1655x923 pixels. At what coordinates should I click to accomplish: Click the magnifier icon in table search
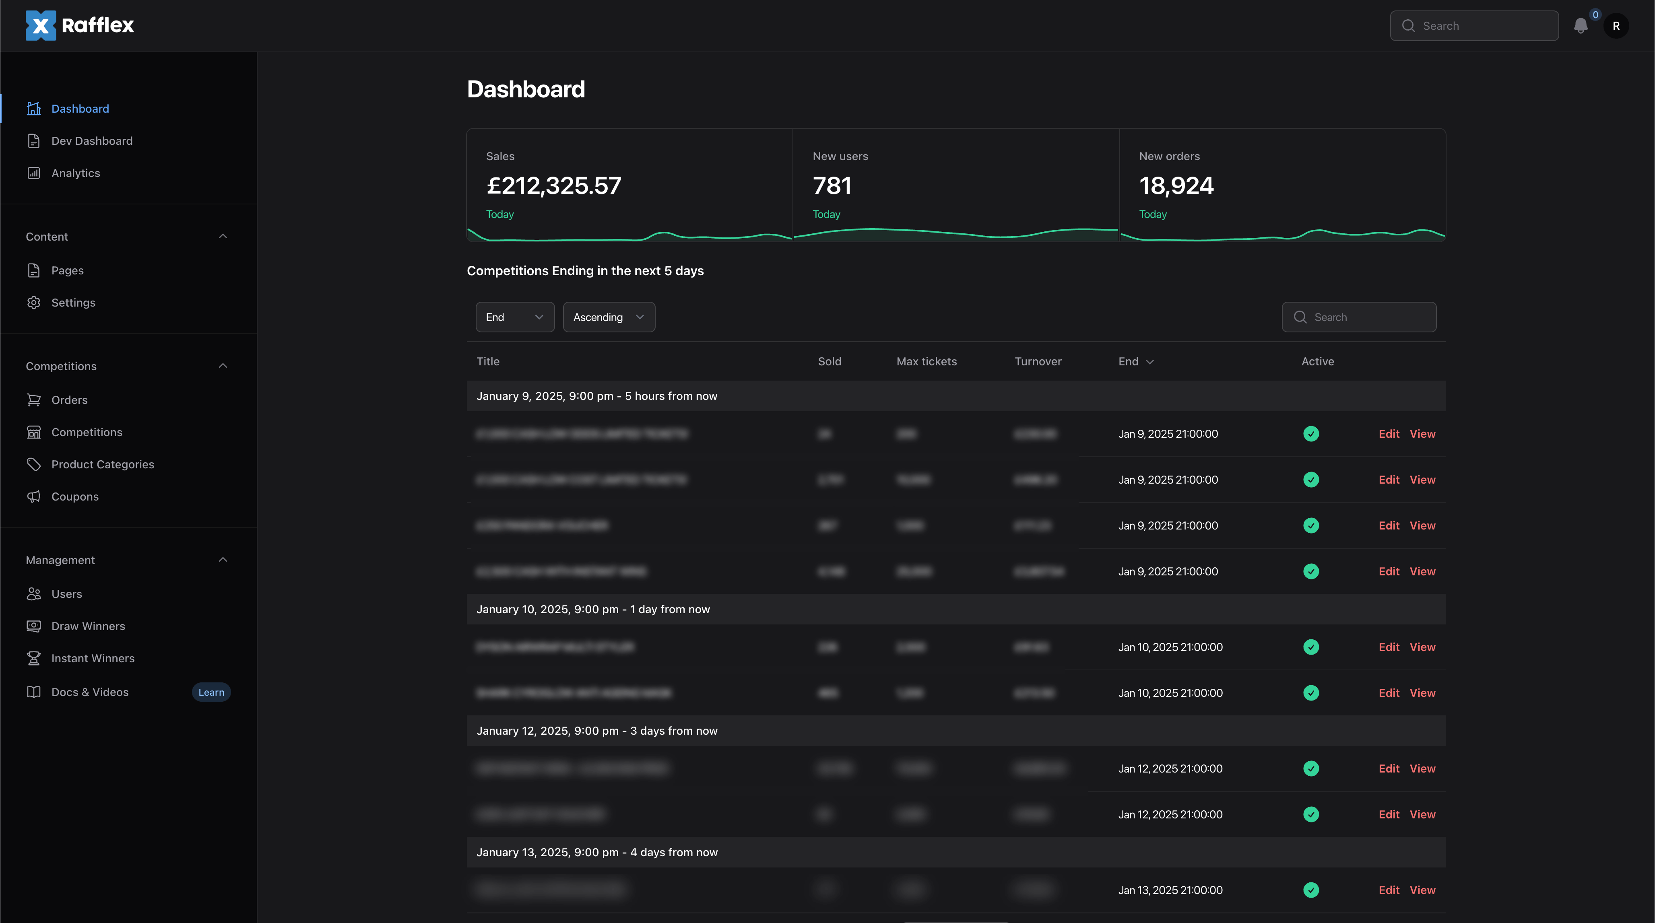tap(1300, 317)
